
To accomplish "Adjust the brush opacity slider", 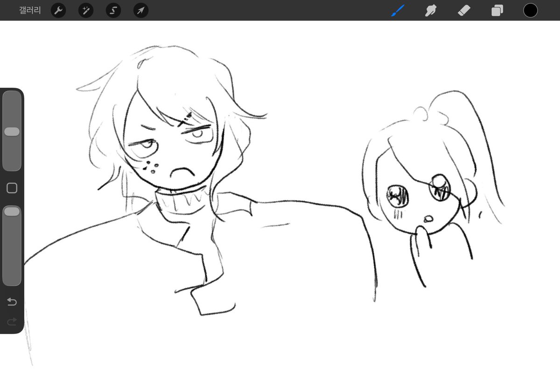I will (12, 246).
